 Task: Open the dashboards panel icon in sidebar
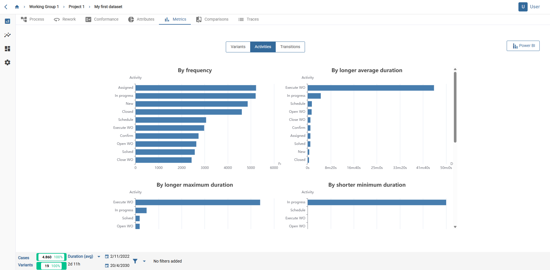[x=7, y=49]
